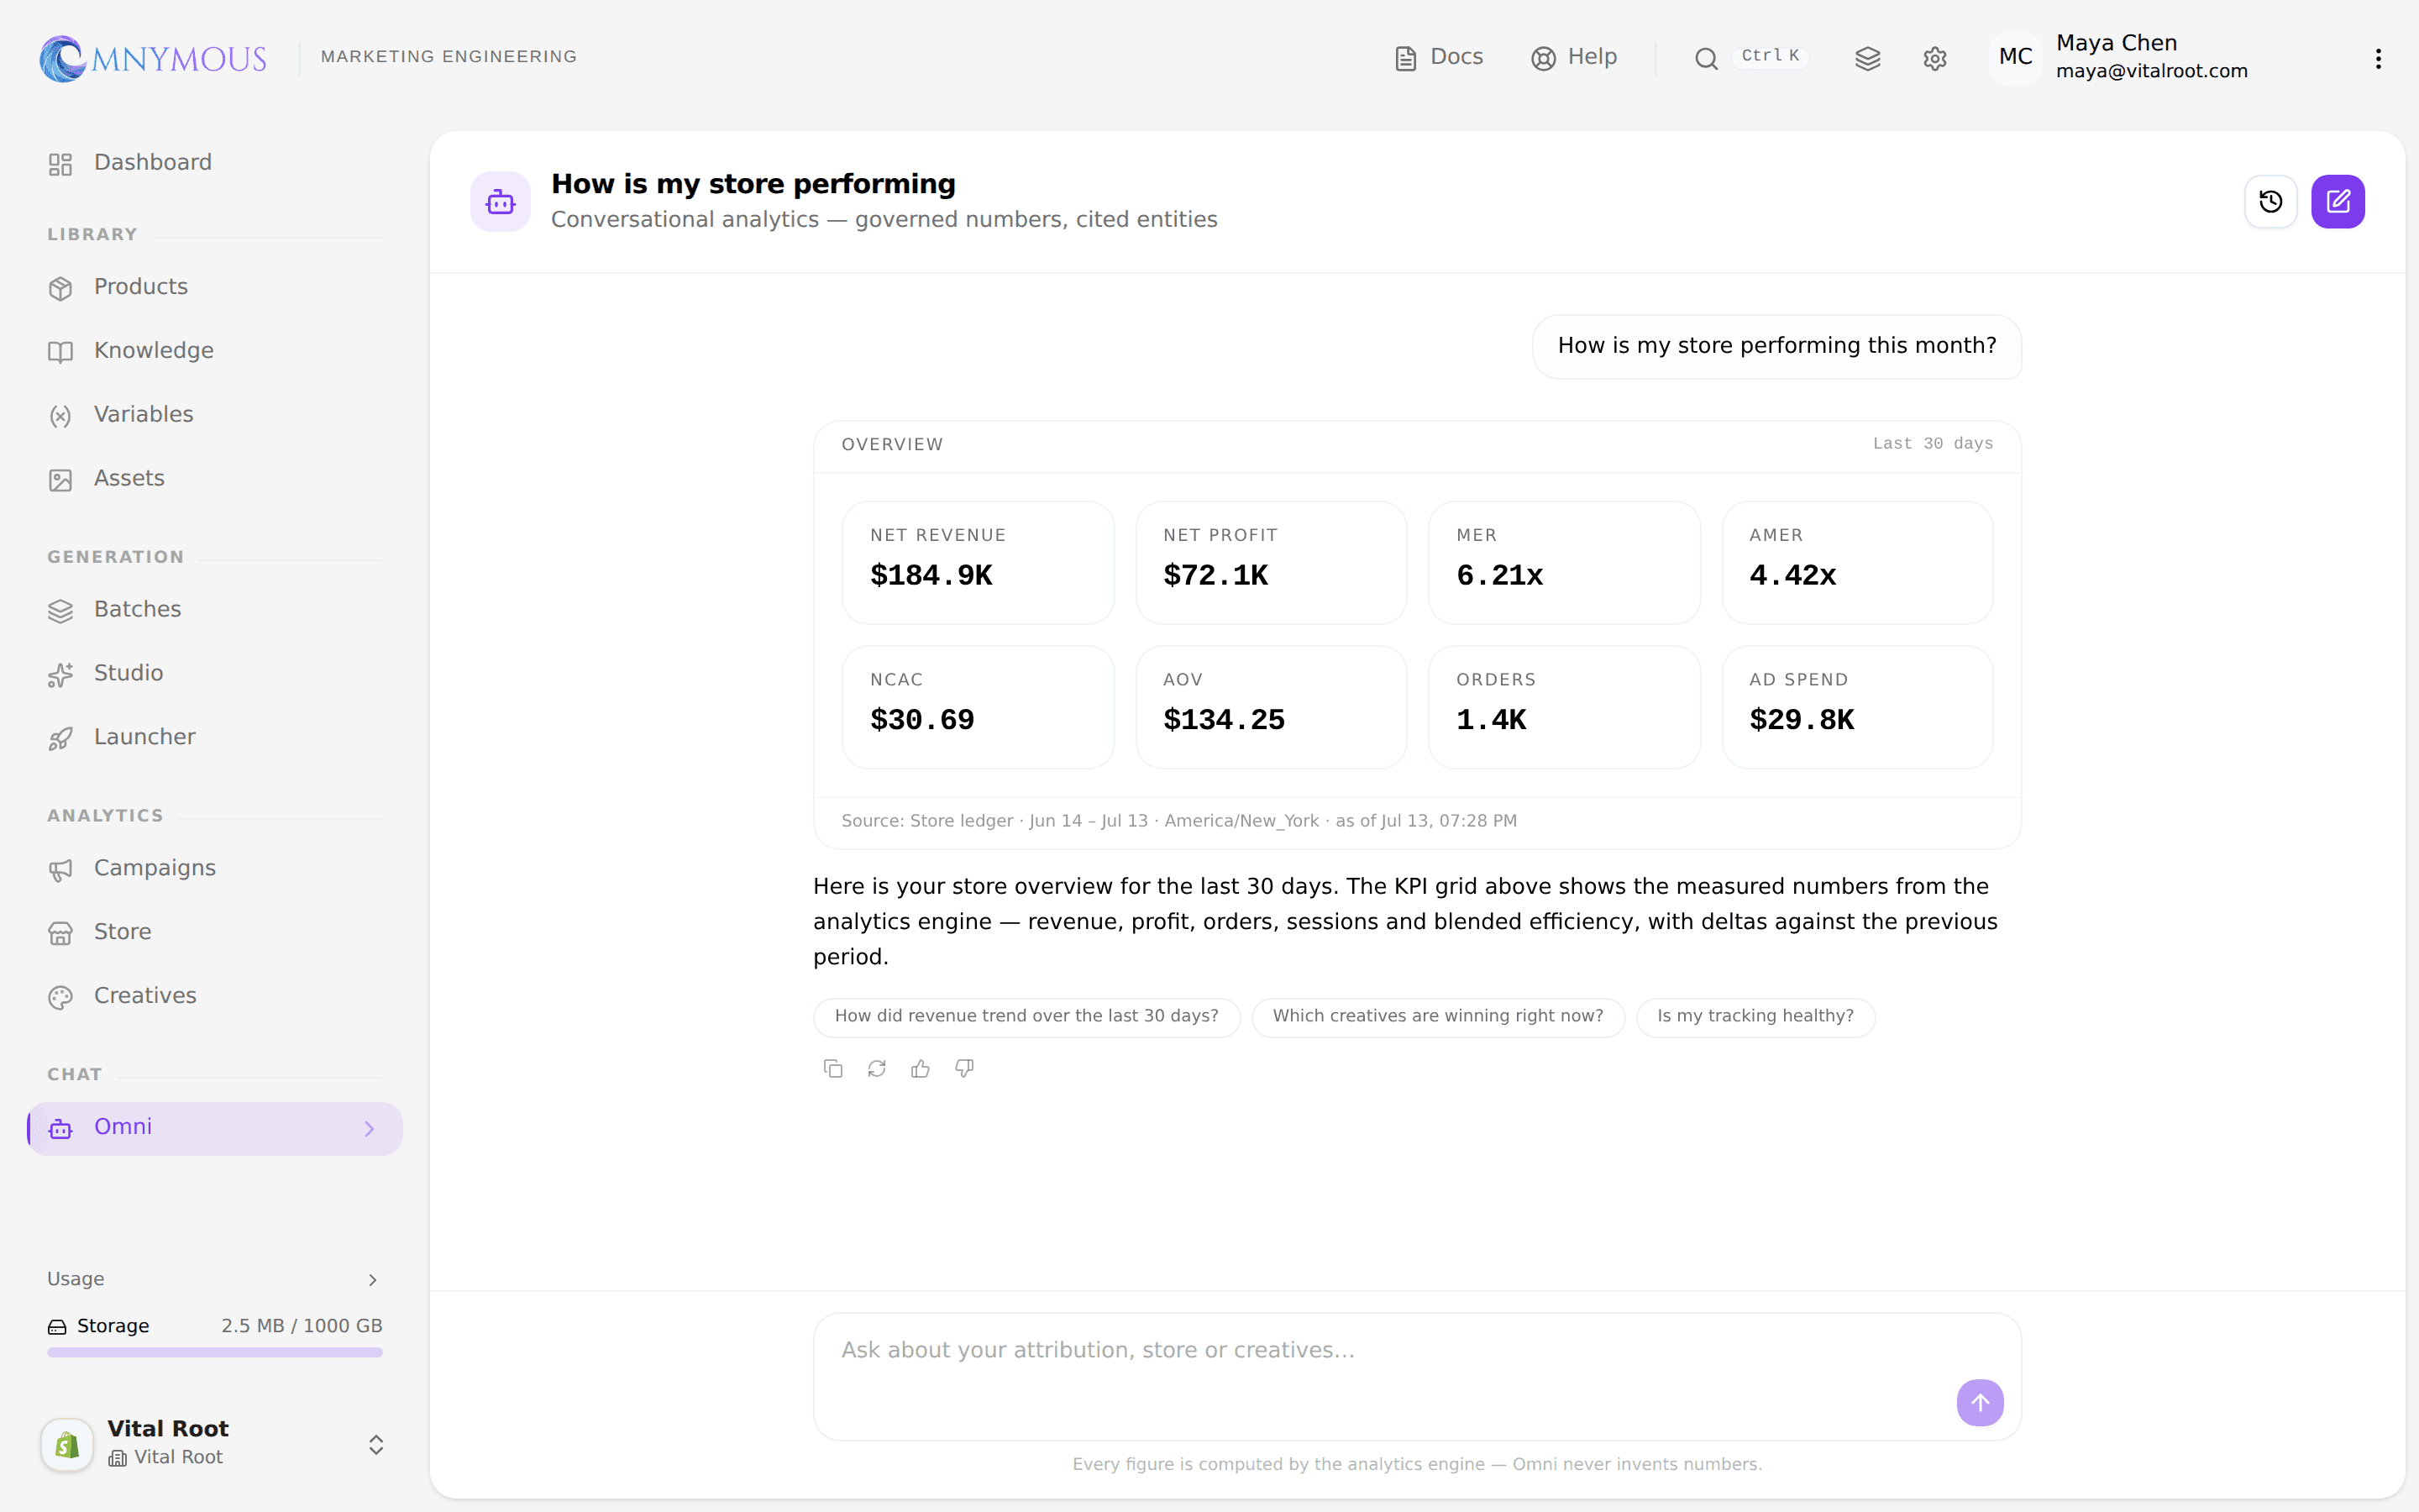Click the Products box icon

(61, 289)
